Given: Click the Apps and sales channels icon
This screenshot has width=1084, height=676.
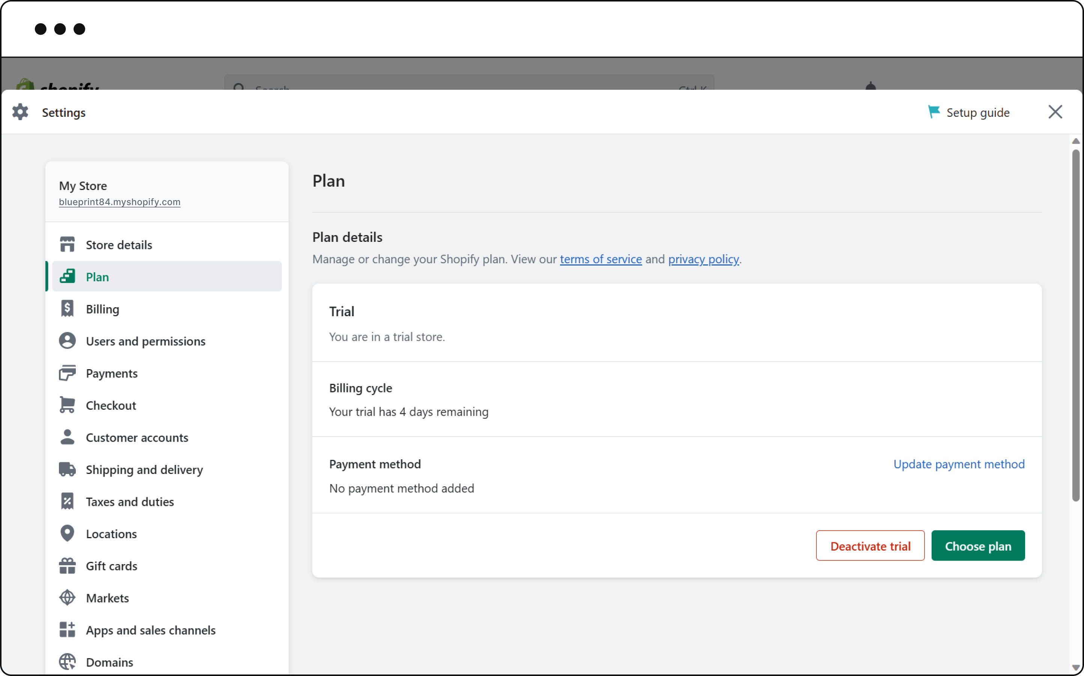Looking at the screenshot, I should click(67, 629).
